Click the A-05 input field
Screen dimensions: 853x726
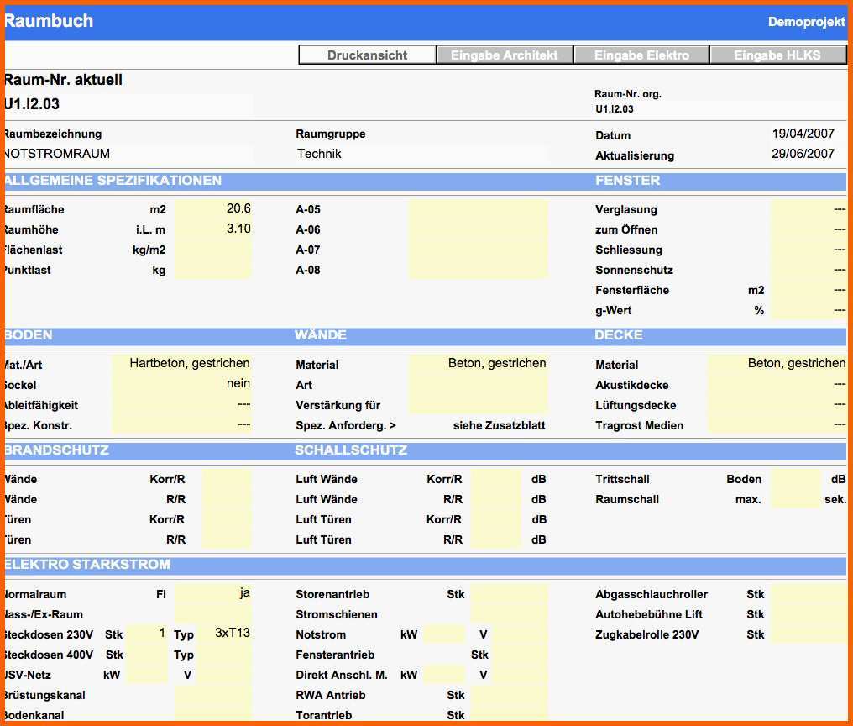478,209
